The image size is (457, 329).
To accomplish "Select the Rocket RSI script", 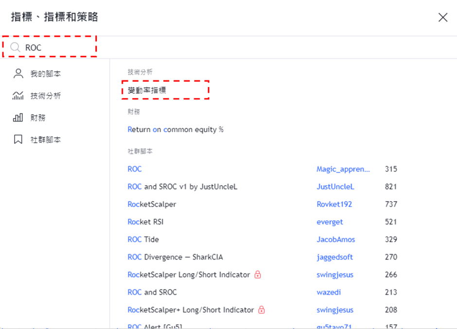I will click(145, 222).
